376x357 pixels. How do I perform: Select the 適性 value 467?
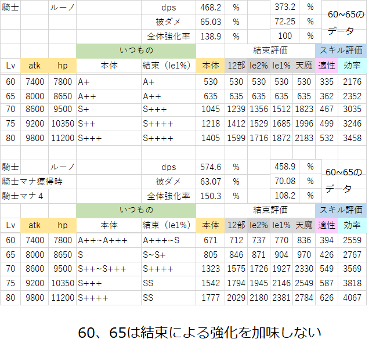327,109
